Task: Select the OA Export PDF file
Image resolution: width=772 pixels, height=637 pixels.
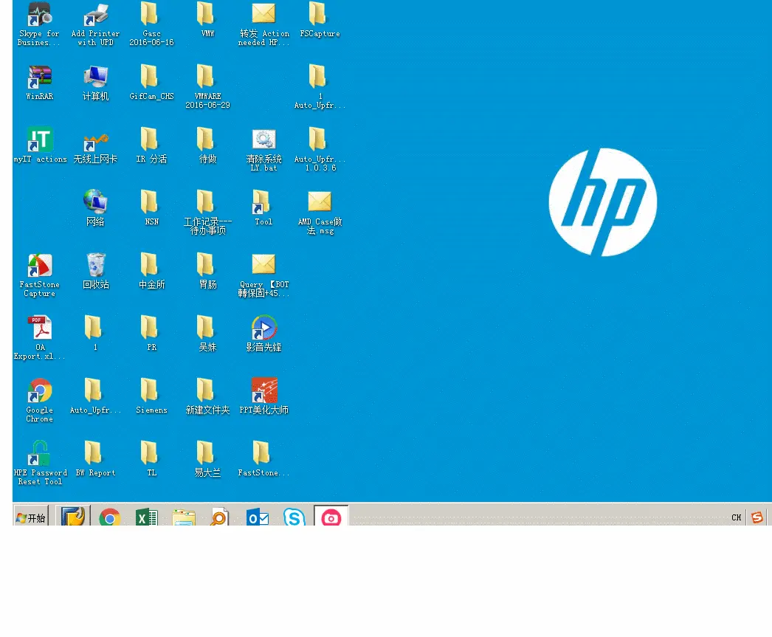Action: 39,337
